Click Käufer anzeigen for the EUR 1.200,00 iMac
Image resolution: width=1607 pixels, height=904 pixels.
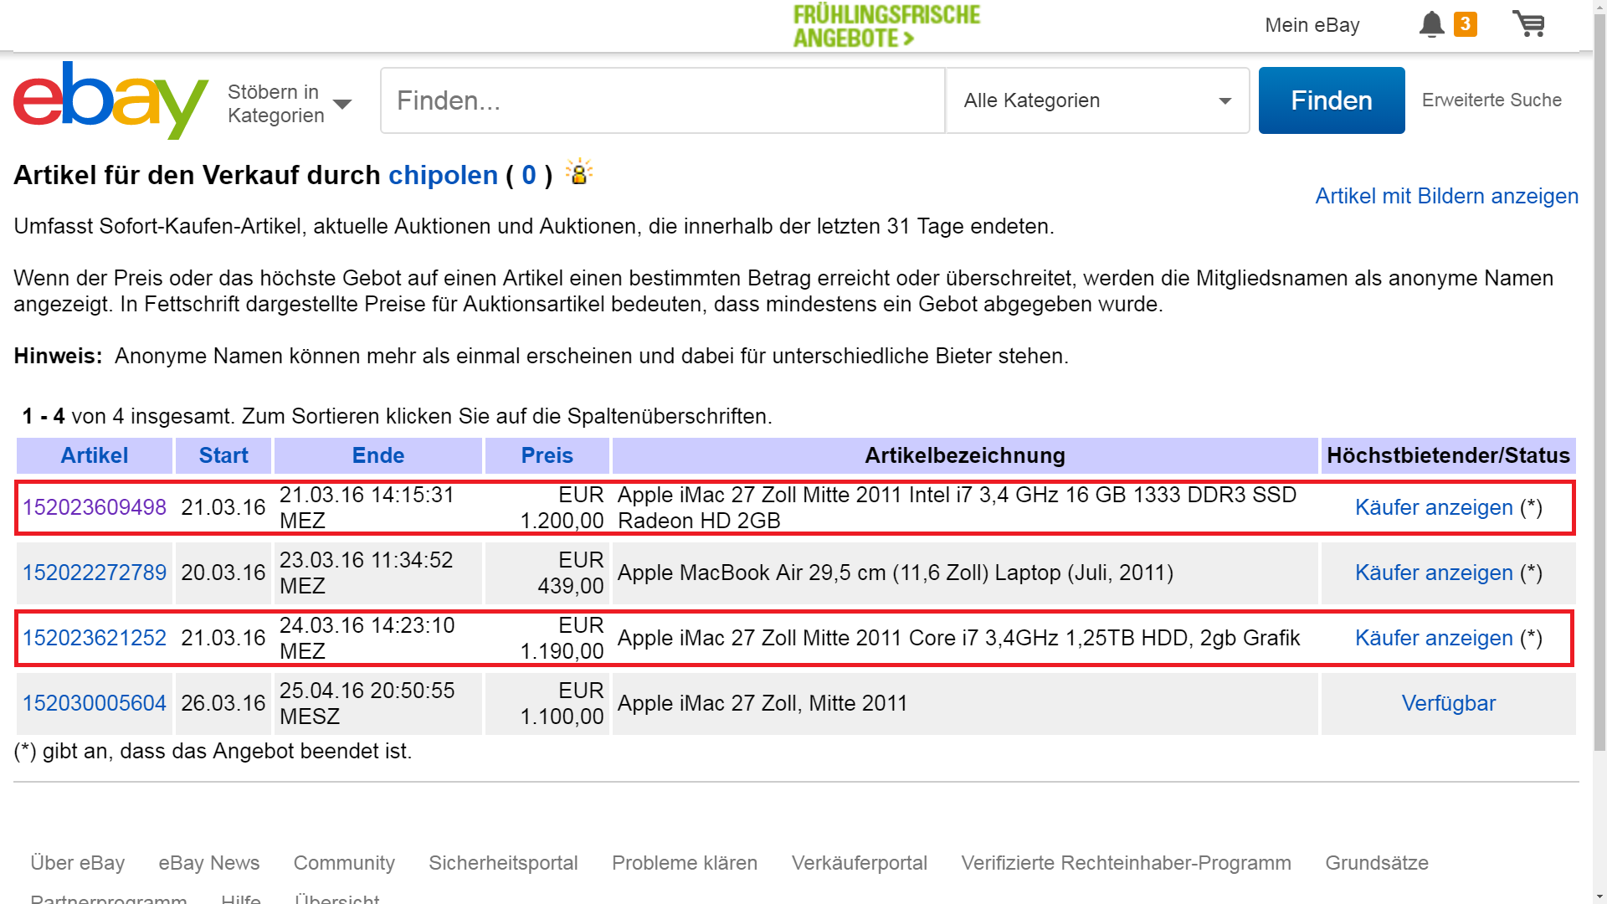[1434, 507]
